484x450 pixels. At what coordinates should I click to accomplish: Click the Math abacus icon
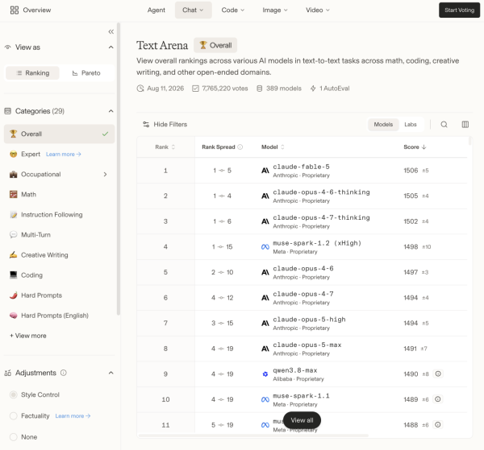tap(13, 194)
